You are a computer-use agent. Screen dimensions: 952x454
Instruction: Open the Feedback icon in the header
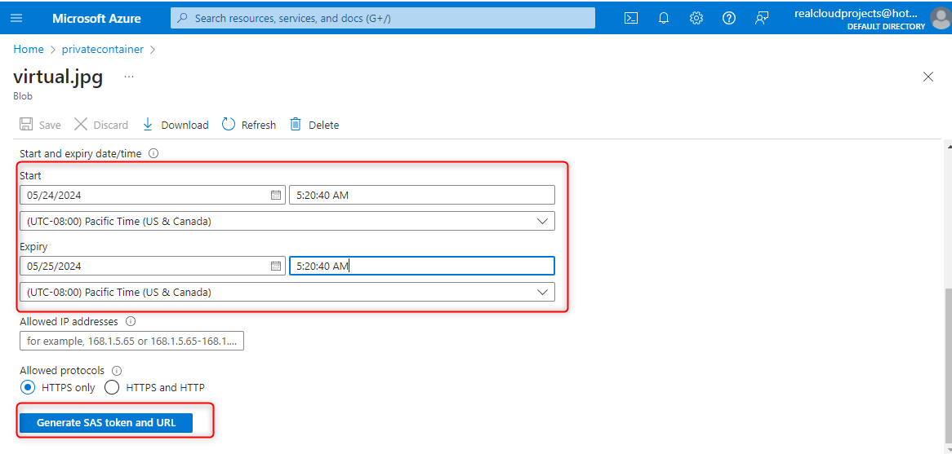762,18
